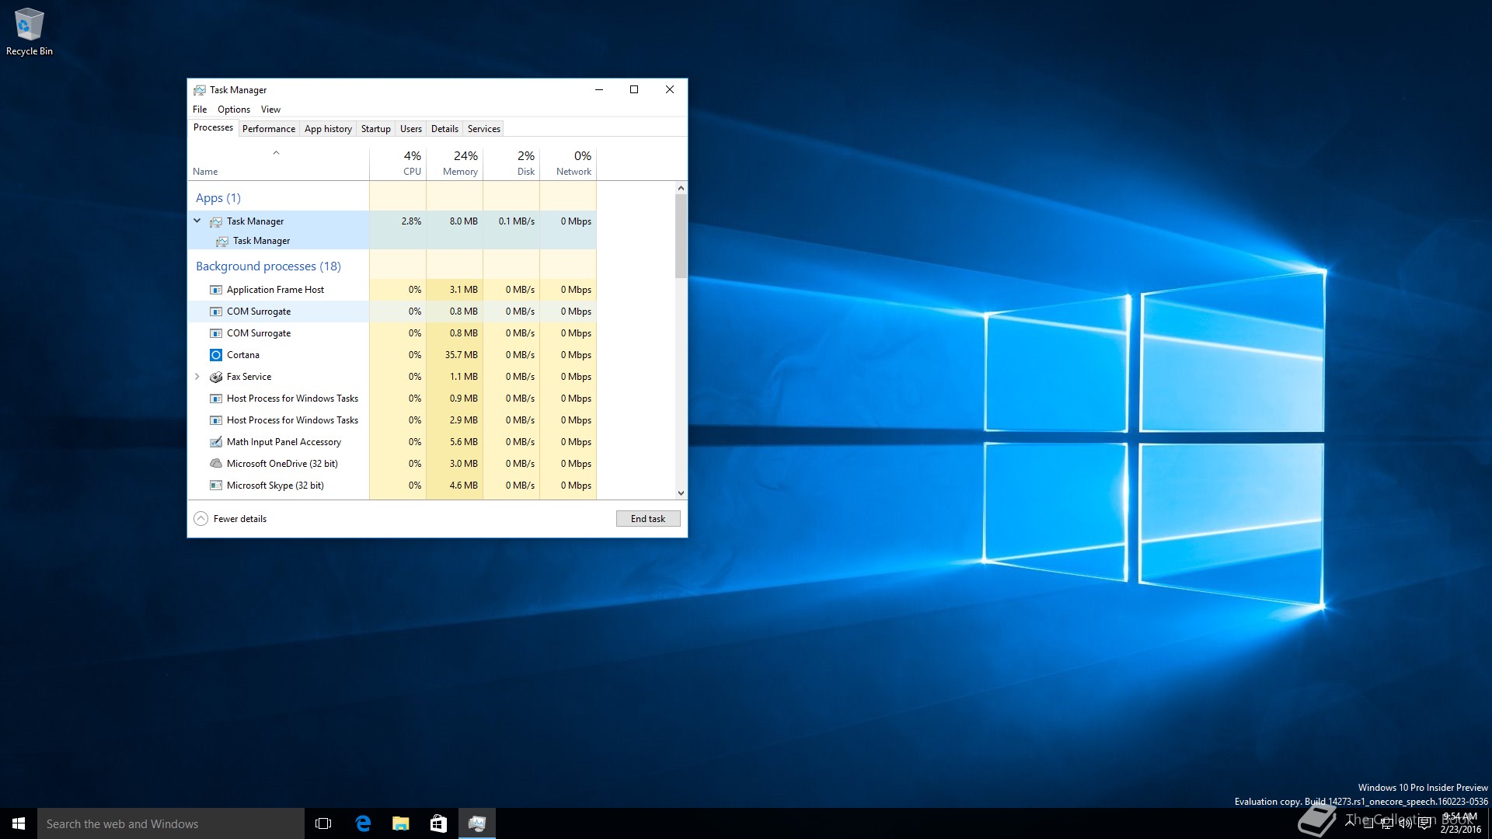Click the Apps (1) group heading
The height and width of the screenshot is (839, 1492).
(218, 198)
